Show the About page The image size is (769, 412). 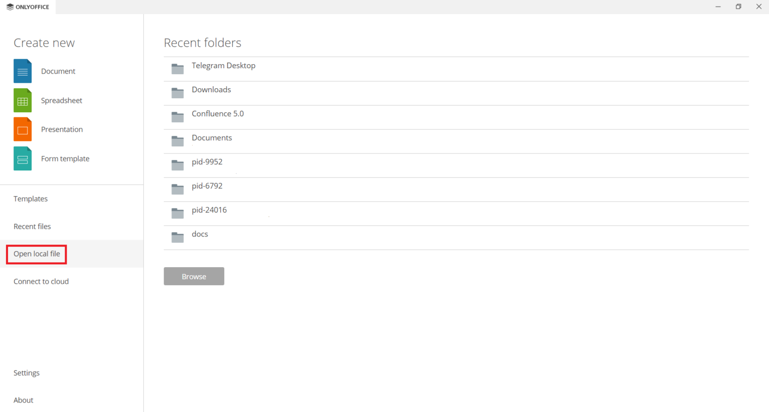click(24, 400)
